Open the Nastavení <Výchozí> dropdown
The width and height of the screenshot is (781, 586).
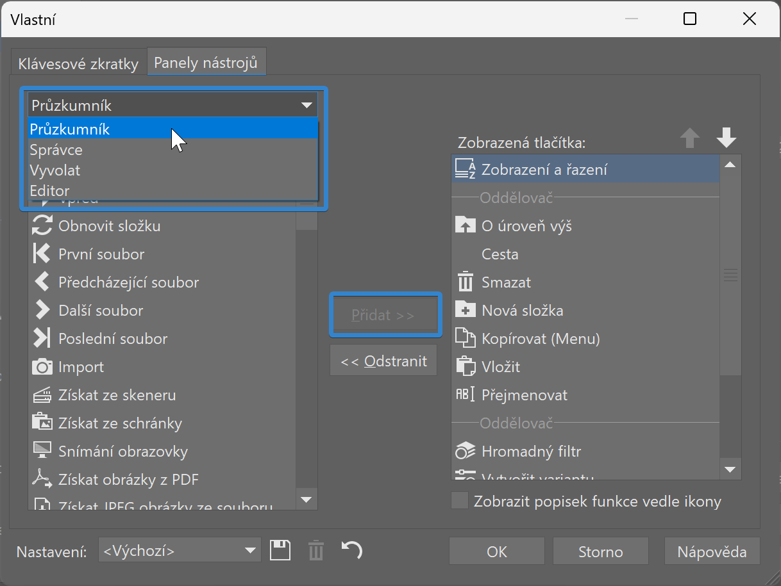click(x=179, y=551)
